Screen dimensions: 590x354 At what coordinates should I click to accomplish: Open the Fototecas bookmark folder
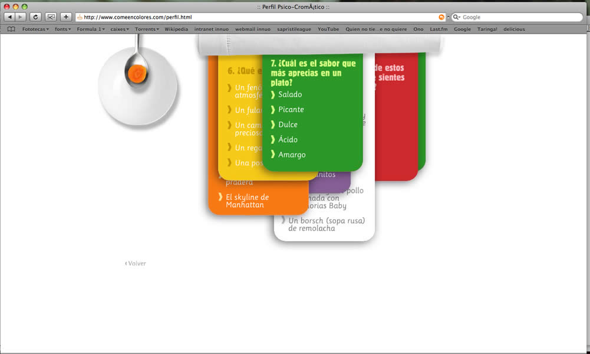point(35,29)
